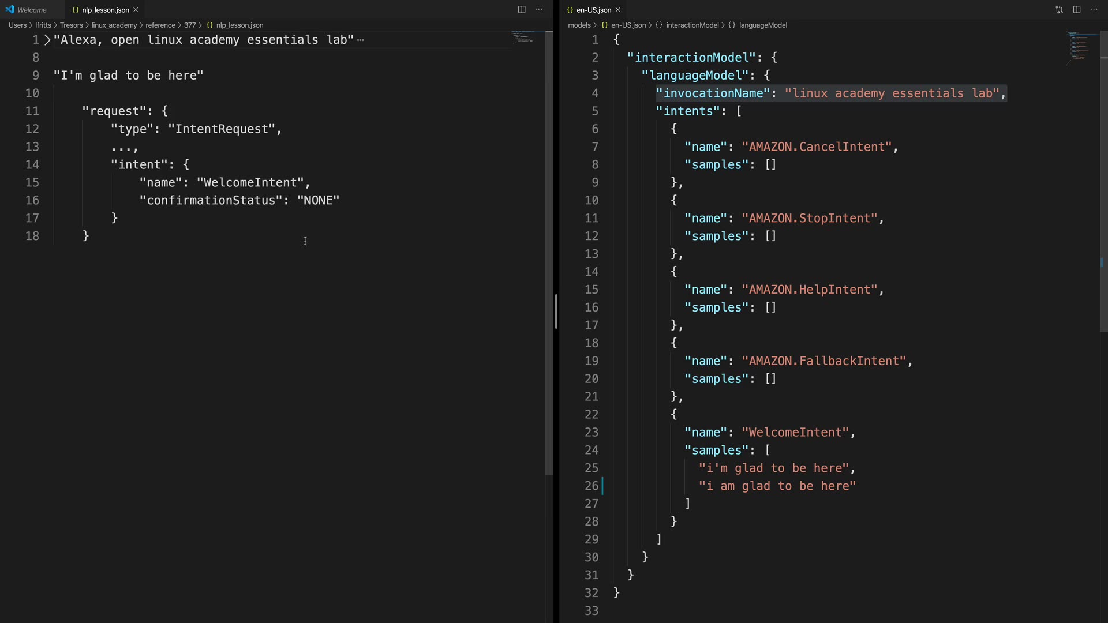The width and height of the screenshot is (1108, 623).
Task: Open changes icon in right editor group
Action: [1059, 10]
